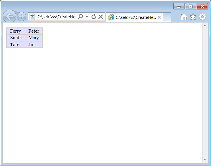This screenshot has height=166, width=211.
Task: Select the C:\selo\vs\CreateHe... tab
Action: click(135, 17)
